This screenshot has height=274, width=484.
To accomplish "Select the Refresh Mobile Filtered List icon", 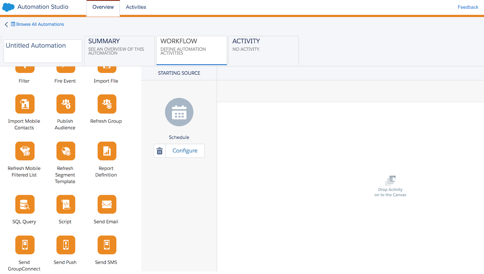I will [25, 151].
